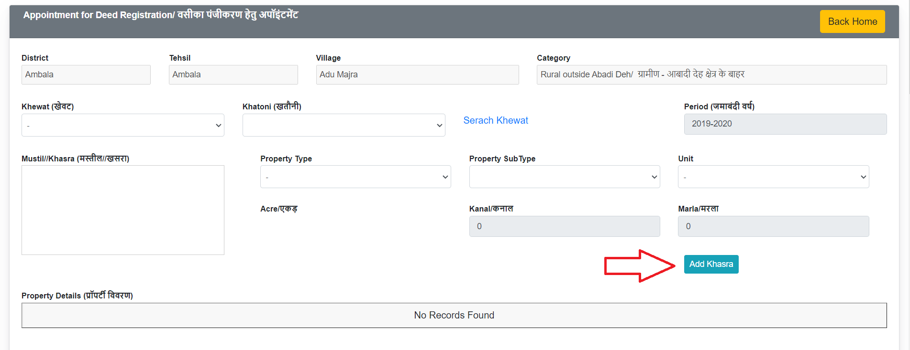Screen dimensions: 910x350
Task: Open the Khewat dropdown
Action: pyautogui.click(x=122, y=125)
